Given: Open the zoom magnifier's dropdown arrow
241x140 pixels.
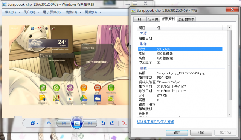Looking at the screenshot, I should (37, 123).
